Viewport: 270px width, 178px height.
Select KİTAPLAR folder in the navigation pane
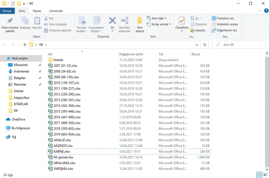[x=21, y=104]
